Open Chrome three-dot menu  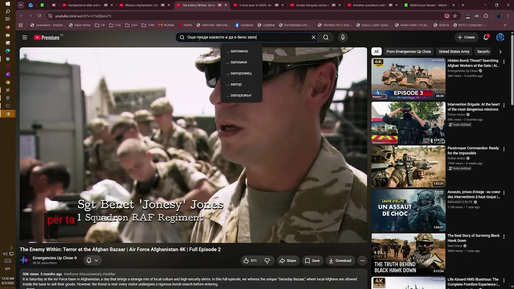pos(508,16)
